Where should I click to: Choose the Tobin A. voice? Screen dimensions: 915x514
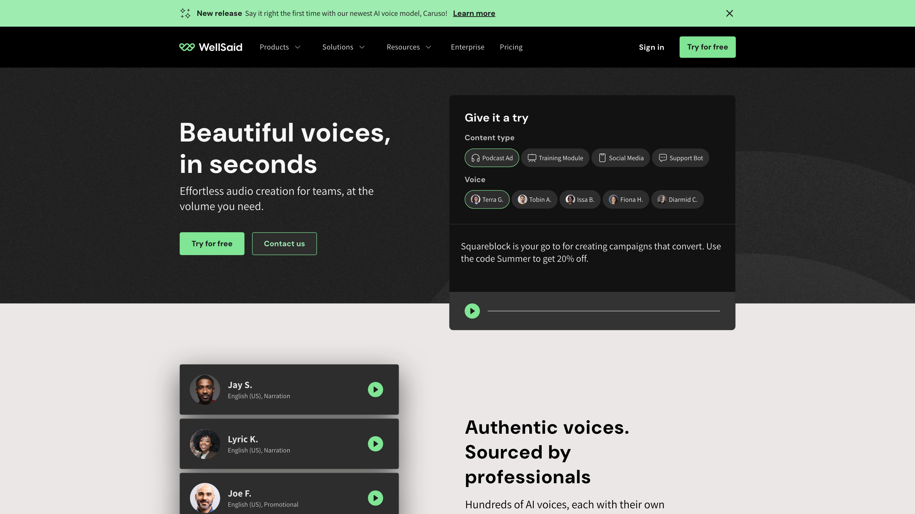point(535,199)
